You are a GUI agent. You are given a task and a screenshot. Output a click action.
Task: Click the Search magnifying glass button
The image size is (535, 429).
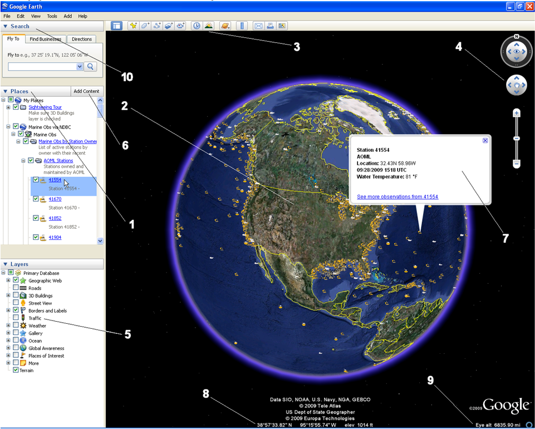tap(90, 67)
